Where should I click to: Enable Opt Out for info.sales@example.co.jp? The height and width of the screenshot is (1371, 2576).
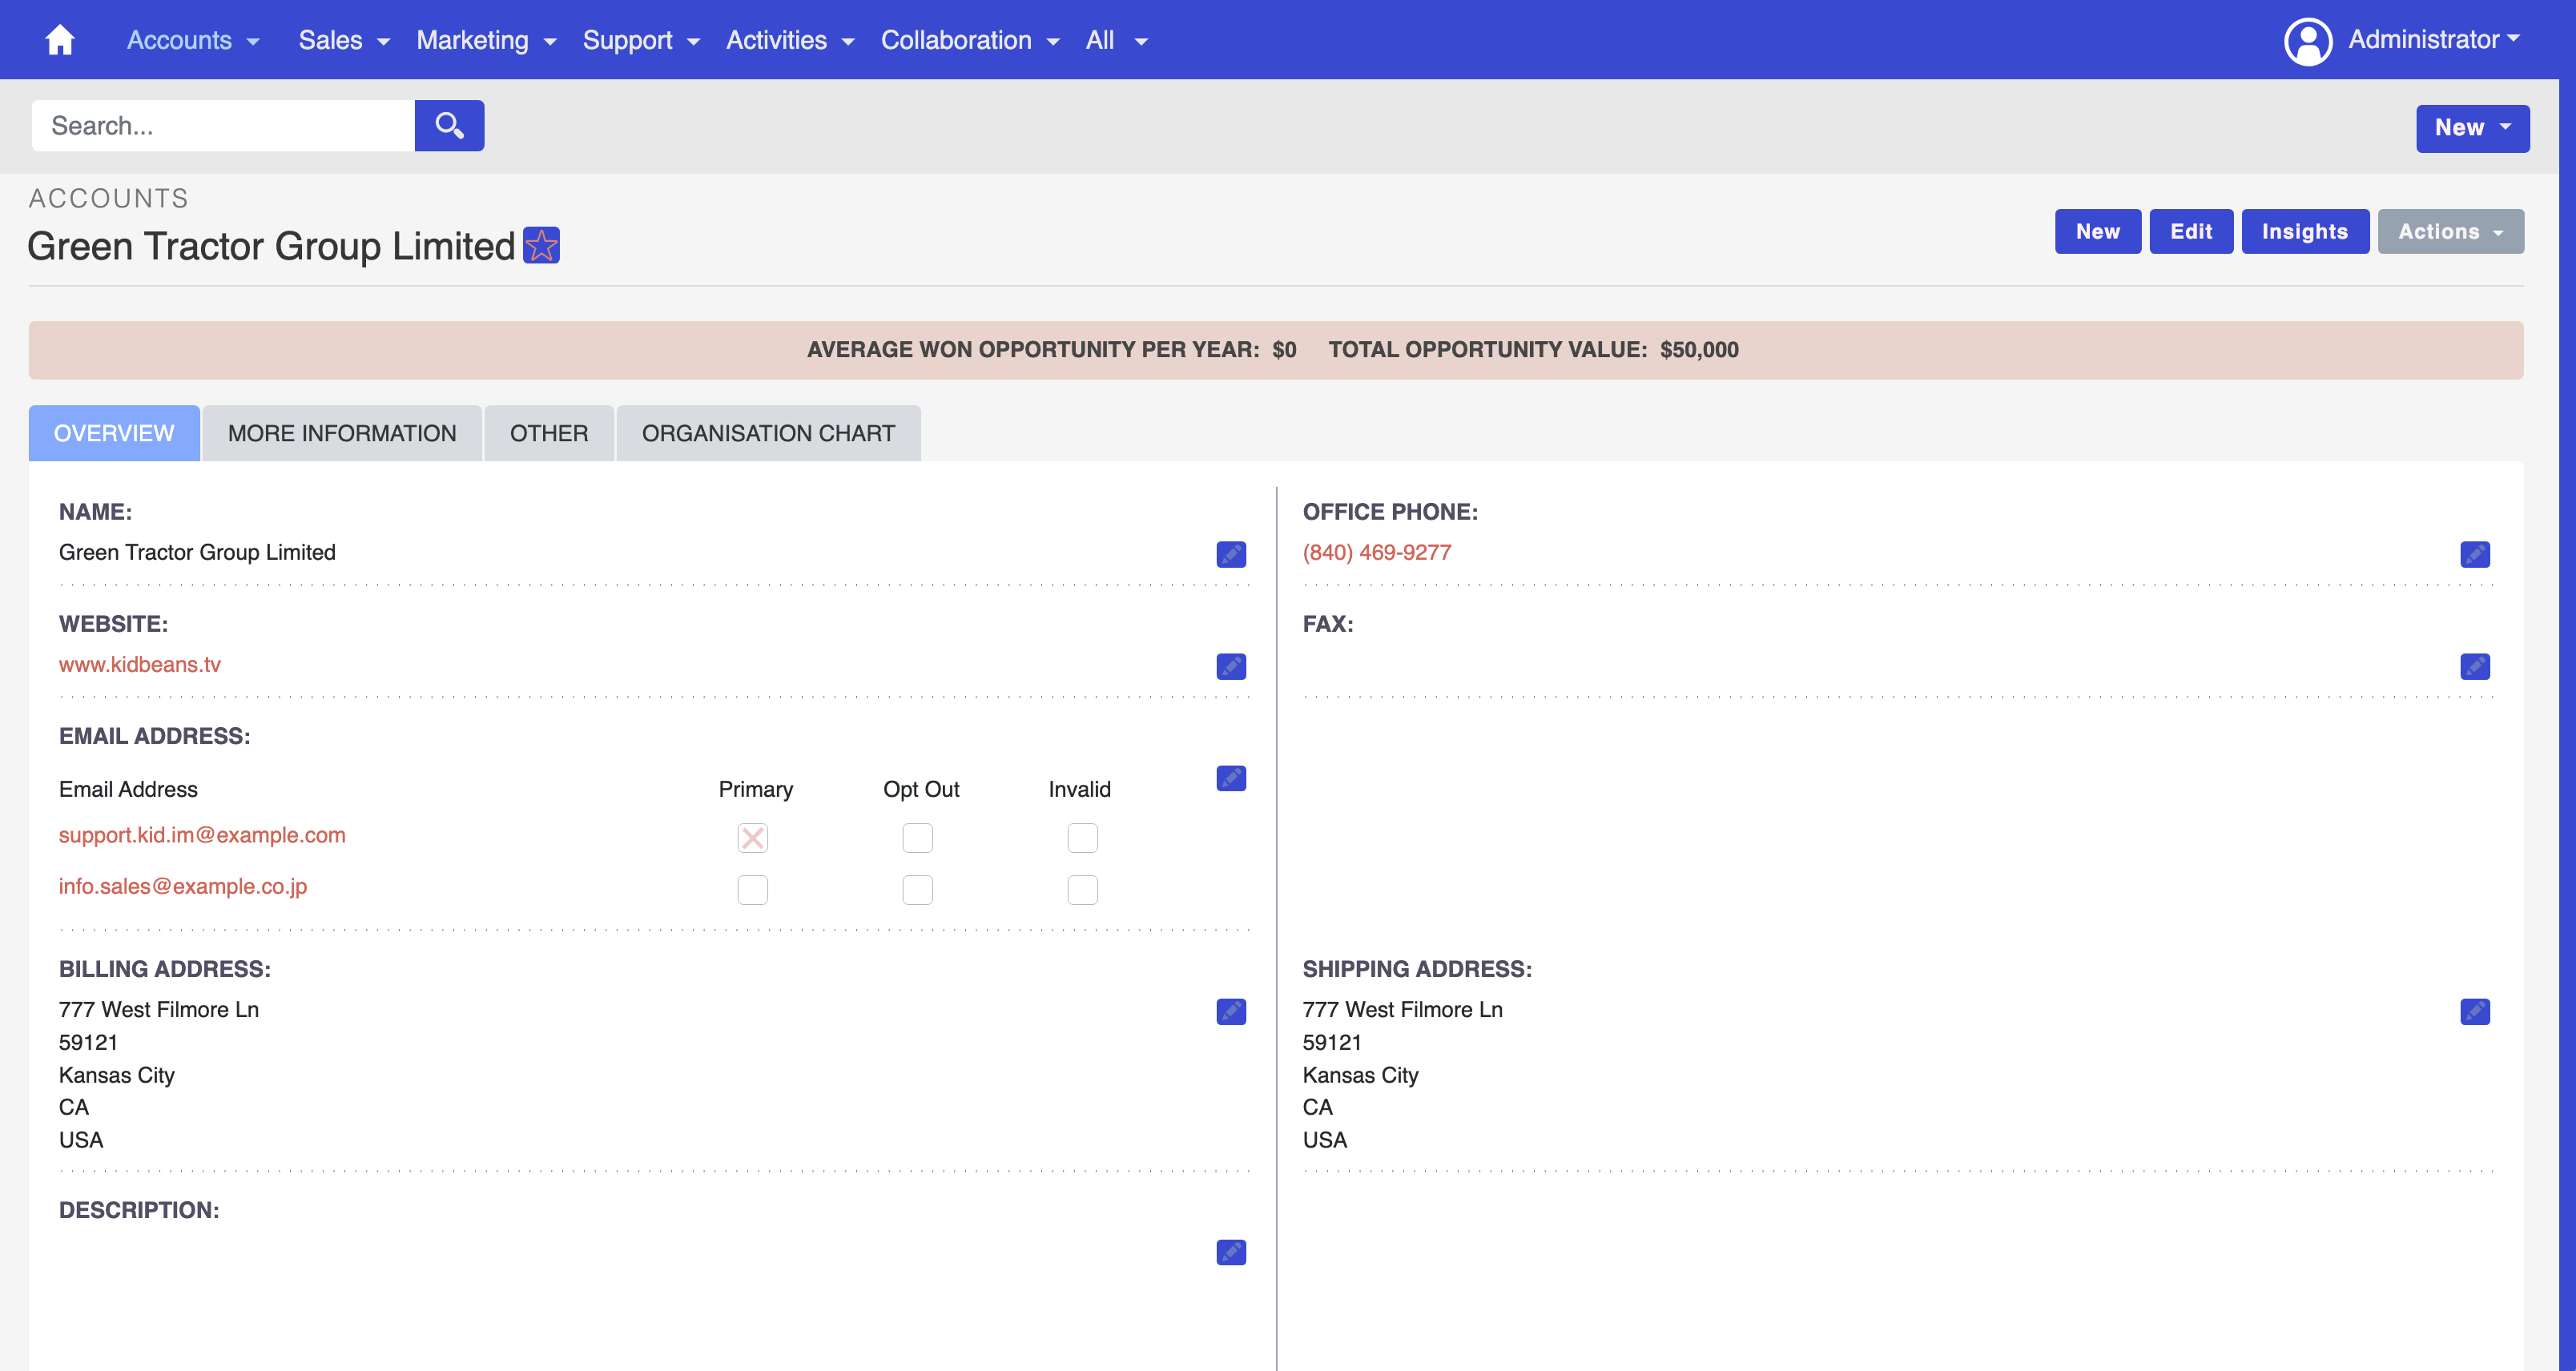[917, 889]
